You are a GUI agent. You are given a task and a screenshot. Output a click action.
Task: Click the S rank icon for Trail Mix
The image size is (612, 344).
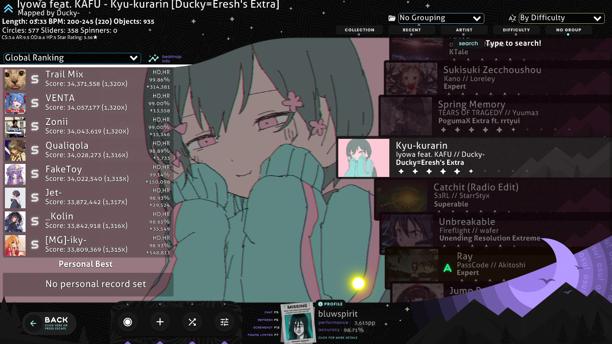click(35, 80)
